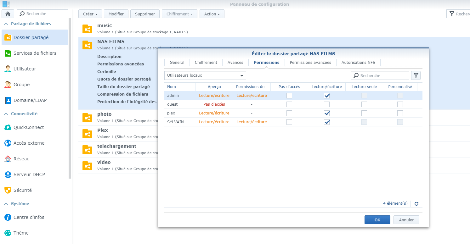Check Pas d'accès for guest
Viewport: 470px width, 244px height.
point(289,104)
